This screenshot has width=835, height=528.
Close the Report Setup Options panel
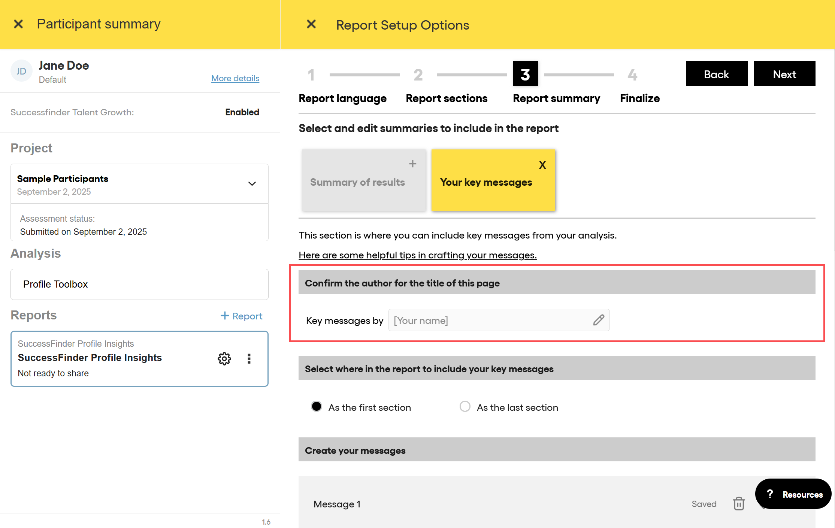point(311,24)
